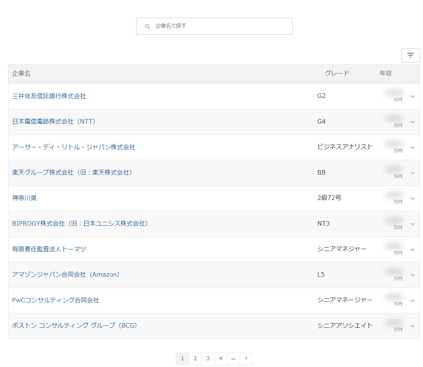Open アーサー・ディ・リトル・ジャパン株式会社 link
Viewport: 423px width, 367px height.
pyautogui.click(x=74, y=147)
